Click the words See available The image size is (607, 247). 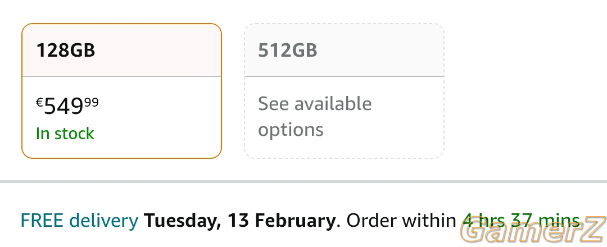coord(315,104)
